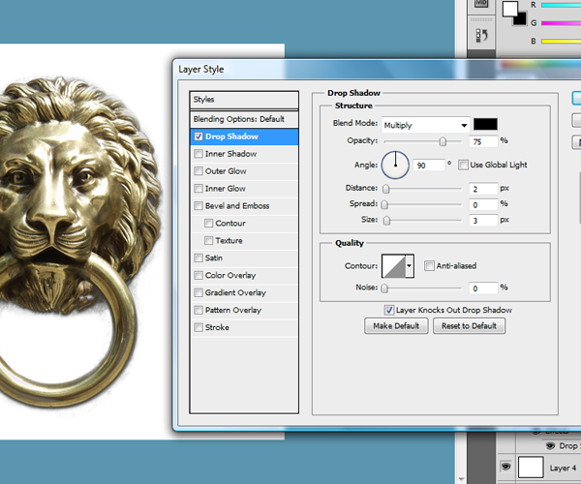
Task: Enable the Gradient Overlay checkbox
Action: 199,292
